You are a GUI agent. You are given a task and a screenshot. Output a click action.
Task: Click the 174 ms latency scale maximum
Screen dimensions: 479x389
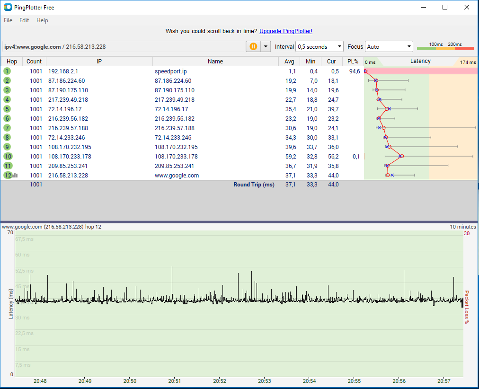point(468,62)
